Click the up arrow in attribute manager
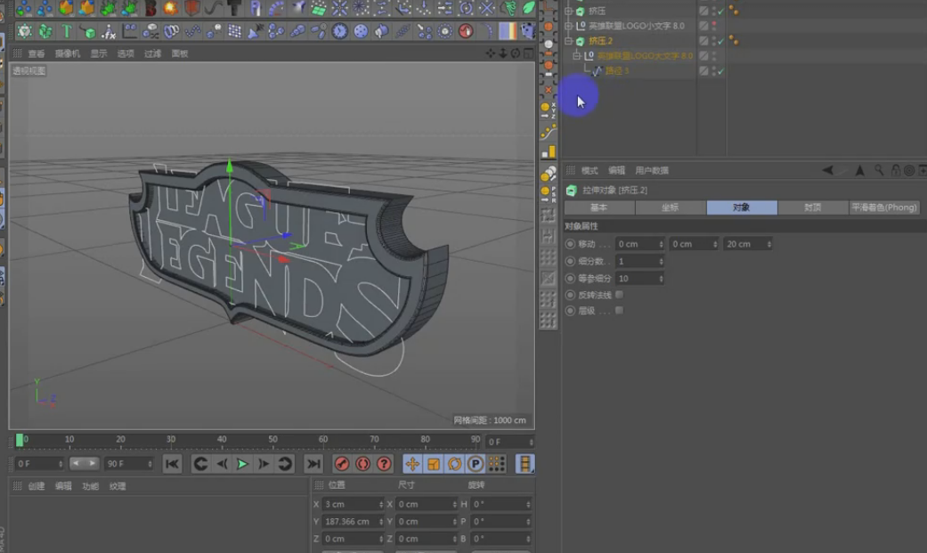Viewport: 927px width, 553px height. point(859,170)
